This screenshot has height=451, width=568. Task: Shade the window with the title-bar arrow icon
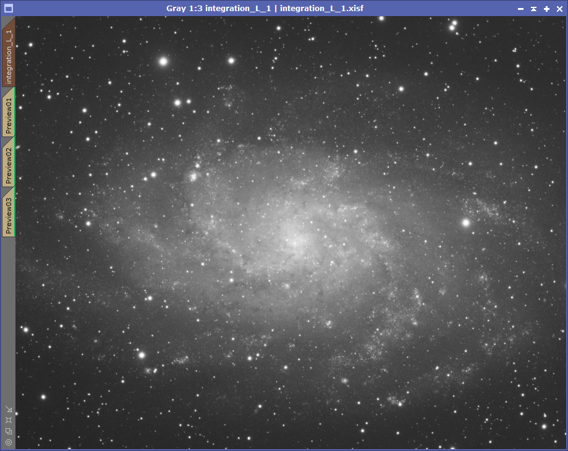pos(533,9)
